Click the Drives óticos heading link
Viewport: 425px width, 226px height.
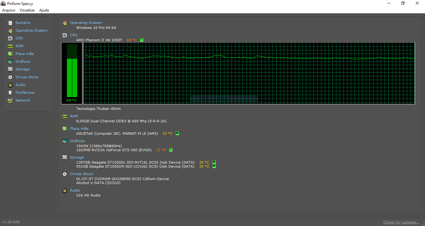tap(82, 174)
